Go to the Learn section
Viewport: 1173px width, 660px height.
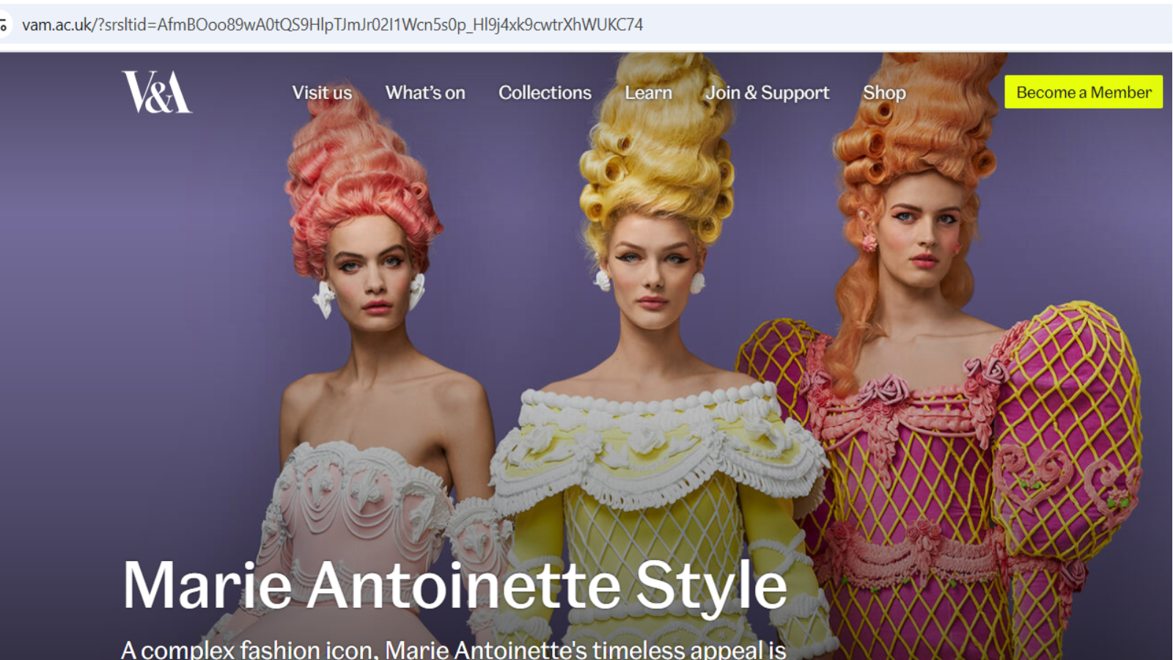pos(648,93)
